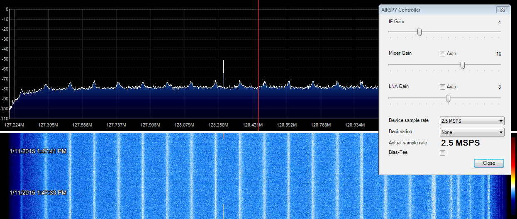The height and width of the screenshot is (219, 517).
Task: Click the 128.079M frequency label
Action: 184,124
